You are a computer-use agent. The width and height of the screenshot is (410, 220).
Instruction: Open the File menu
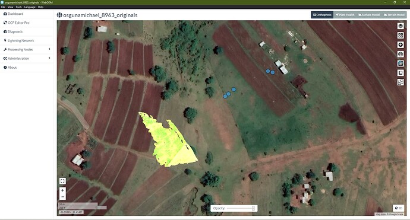coord(3,7)
